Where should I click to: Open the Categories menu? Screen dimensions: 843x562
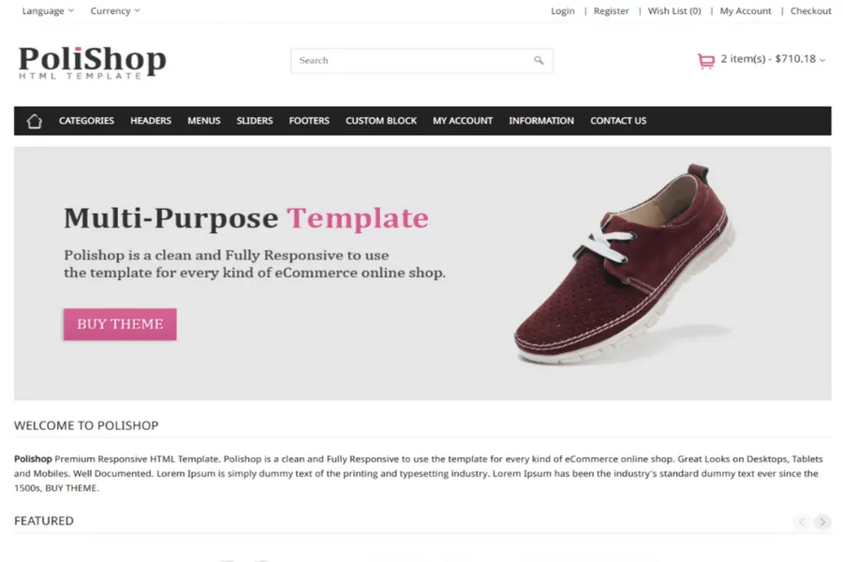(86, 121)
